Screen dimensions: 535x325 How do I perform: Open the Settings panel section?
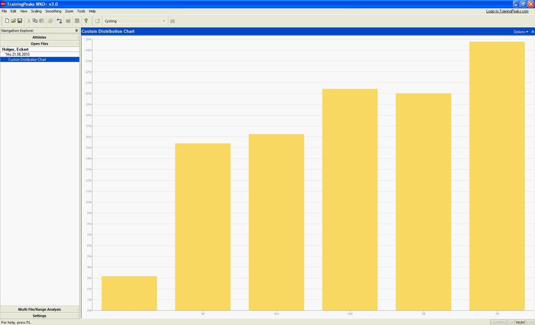click(x=39, y=316)
